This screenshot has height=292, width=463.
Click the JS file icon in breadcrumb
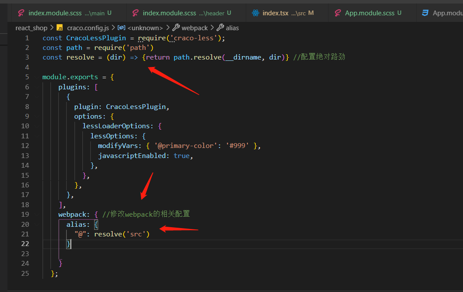pos(60,28)
